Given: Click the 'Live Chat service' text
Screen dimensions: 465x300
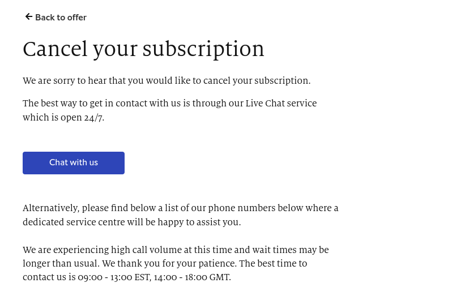Looking at the screenshot, I should [281, 103].
